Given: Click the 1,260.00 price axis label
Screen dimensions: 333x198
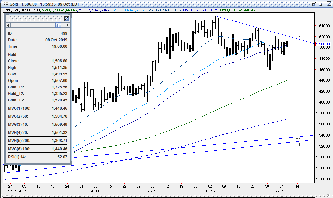Looking at the screenshot, I should 323,179.
